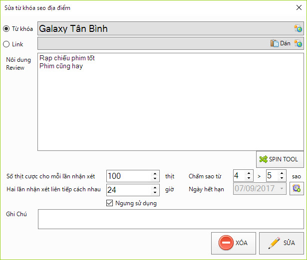
Task: Click the Ghi Chú note field
Action: click(x=171, y=219)
